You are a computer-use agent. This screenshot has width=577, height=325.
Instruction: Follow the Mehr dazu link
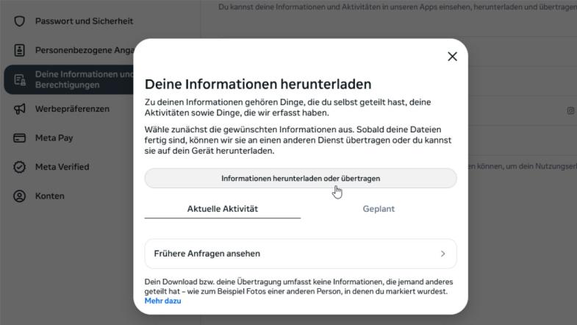pyautogui.click(x=162, y=301)
